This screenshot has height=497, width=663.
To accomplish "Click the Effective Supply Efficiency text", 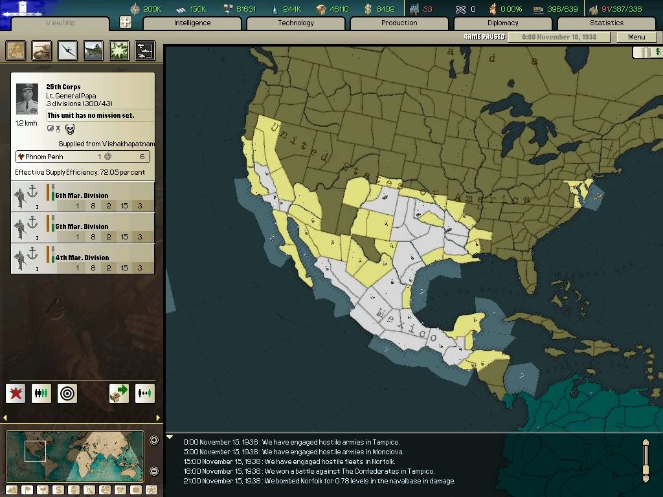I will click(x=80, y=172).
